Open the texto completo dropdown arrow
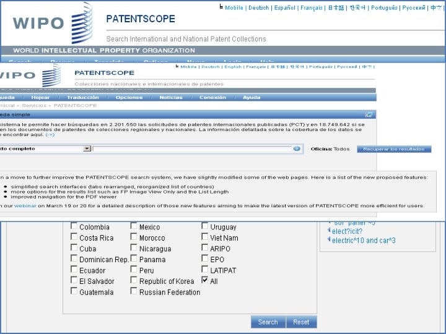 [87, 148]
